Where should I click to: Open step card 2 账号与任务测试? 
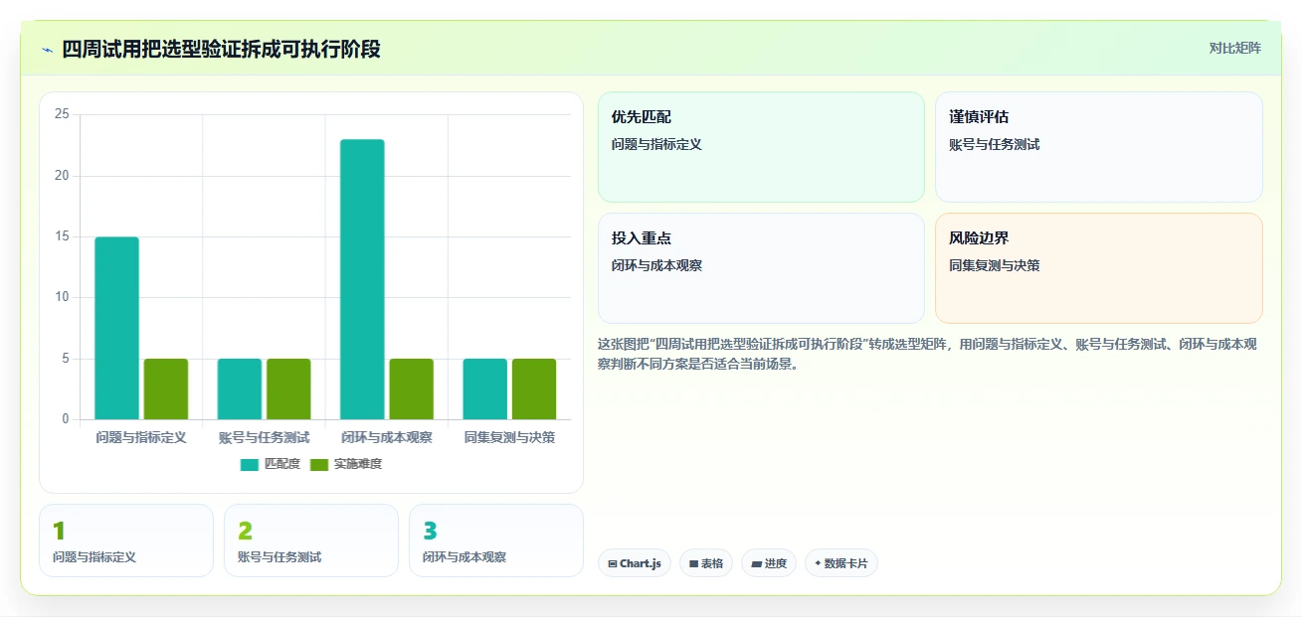point(311,540)
